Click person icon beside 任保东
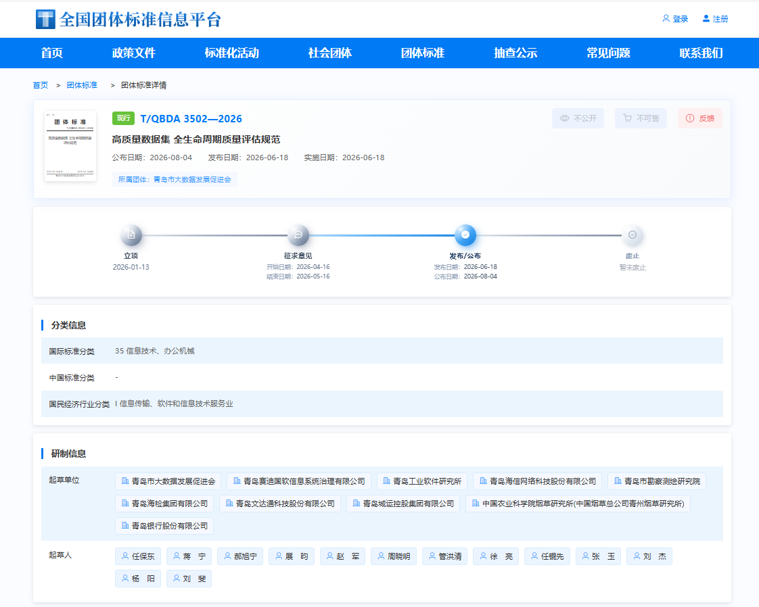Viewport: 759px width, 607px height. pos(125,556)
